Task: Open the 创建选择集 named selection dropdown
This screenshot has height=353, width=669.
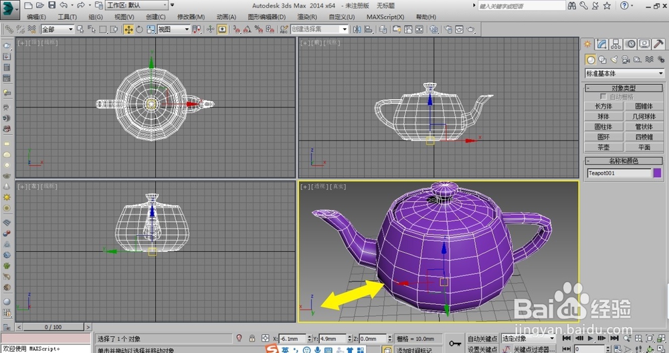Action: (x=320, y=29)
